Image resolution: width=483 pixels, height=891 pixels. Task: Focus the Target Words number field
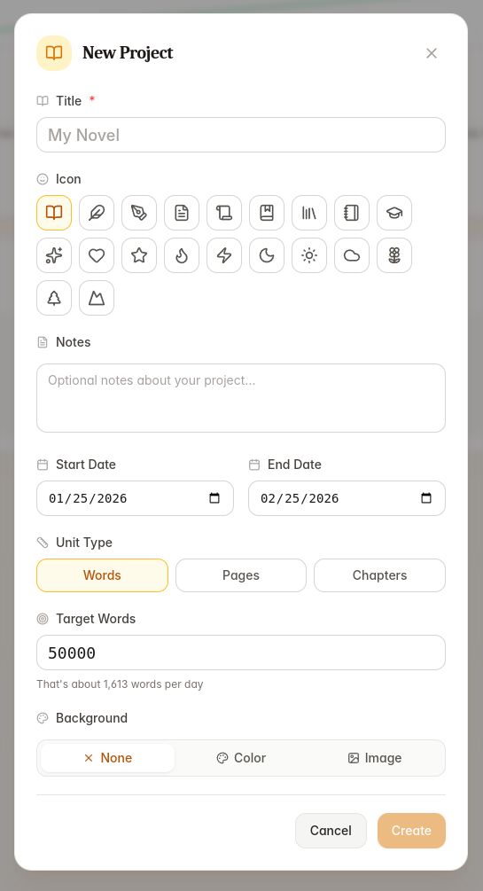[241, 653]
